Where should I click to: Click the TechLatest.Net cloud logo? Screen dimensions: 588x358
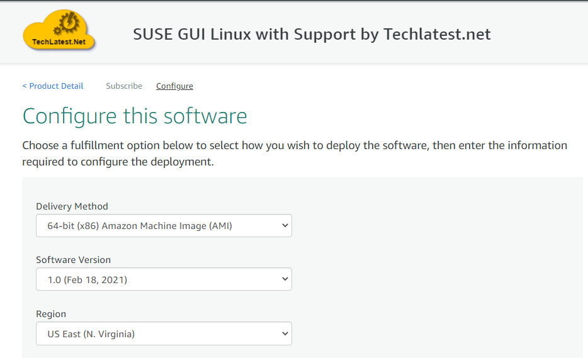point(59,30)
